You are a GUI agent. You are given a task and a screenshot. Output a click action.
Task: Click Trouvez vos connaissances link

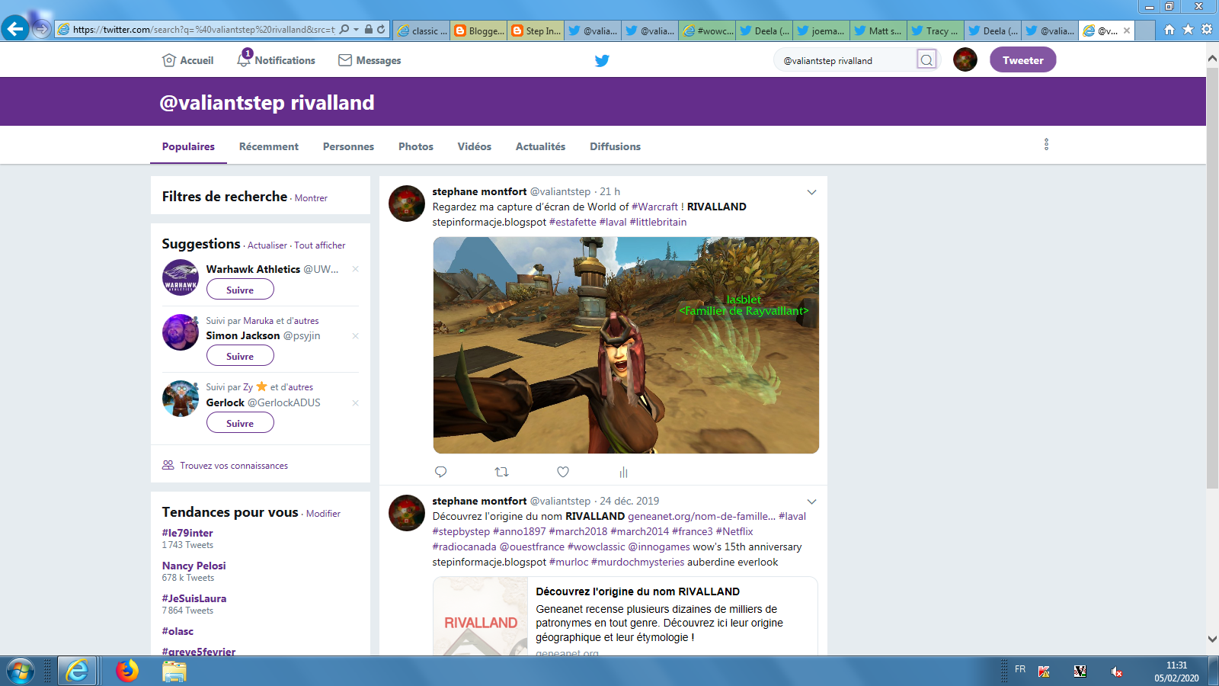(x=234, y=466)
